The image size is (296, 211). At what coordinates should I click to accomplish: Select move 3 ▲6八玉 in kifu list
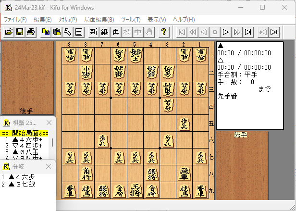click(24, 152)
